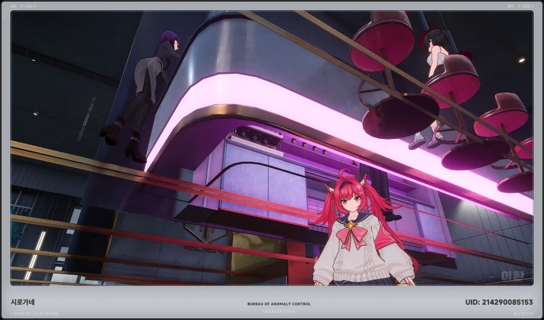Click the player name 시로가네
Image resolution: width=544 pixels, height=320 pixels.
pos(22,302)
